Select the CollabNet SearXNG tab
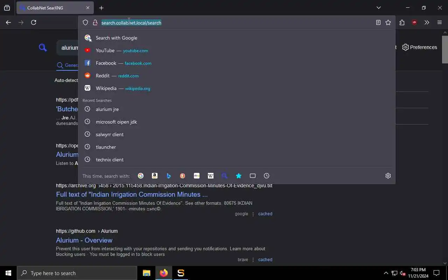The width and height of the screenshot is (448, 280). click(x=55, y=8)
